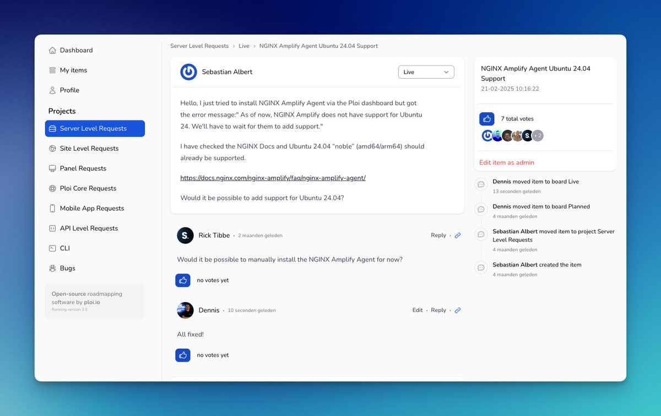The image size is (661, 416).
Task: Click Ploi Core Requests icon
Action: [x=52, y=188]
